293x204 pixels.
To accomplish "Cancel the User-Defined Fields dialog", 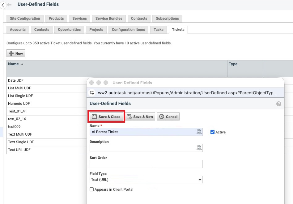I will tap(168, 117).
